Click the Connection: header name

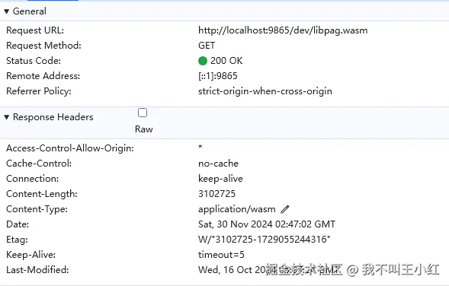coord(33,179)
